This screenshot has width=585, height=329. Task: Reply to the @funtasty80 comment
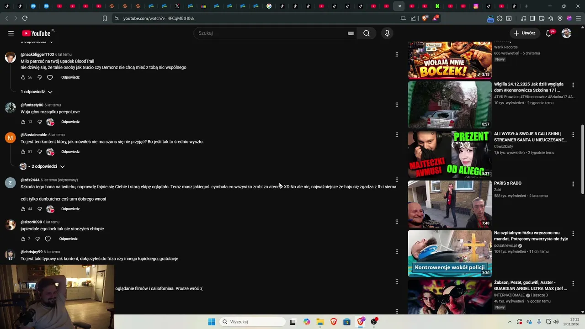click(x=70, y=122)
